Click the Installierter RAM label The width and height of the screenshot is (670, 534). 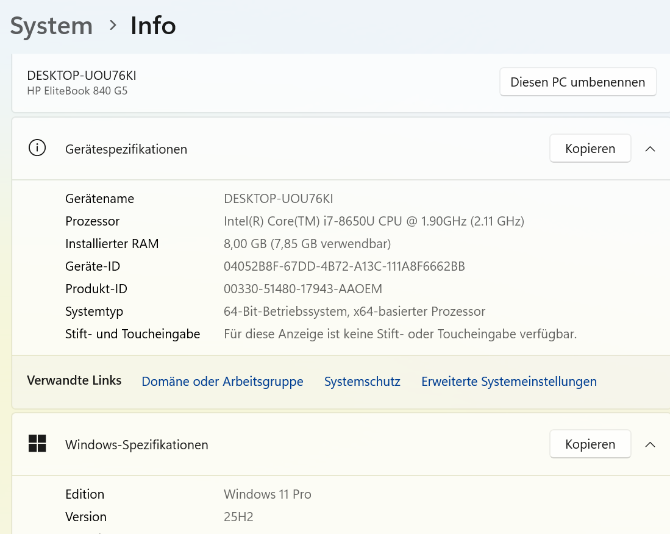tap(112, 243)
